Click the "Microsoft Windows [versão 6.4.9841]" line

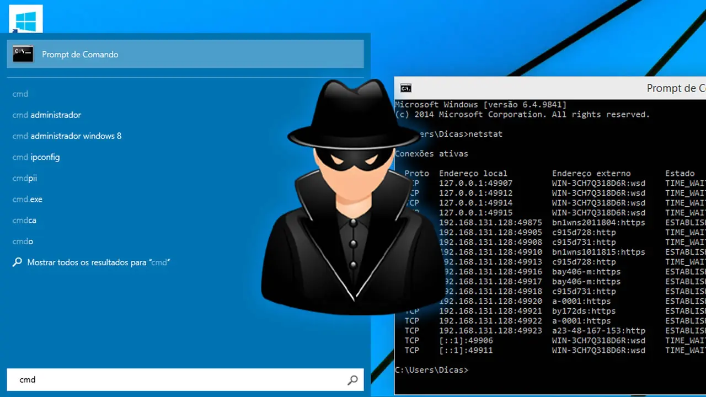481,105
